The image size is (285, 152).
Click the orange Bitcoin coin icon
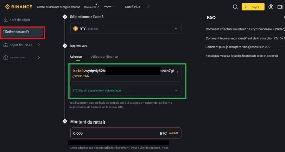(75, 29)
